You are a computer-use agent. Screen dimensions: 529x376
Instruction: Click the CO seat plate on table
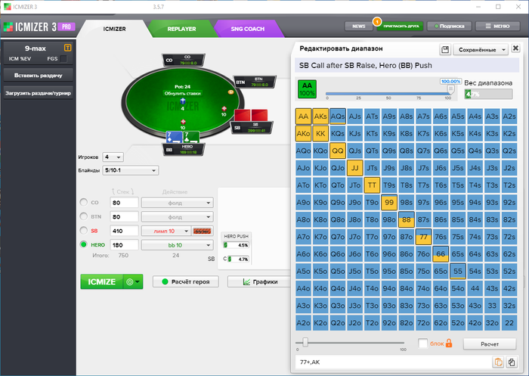183,60
